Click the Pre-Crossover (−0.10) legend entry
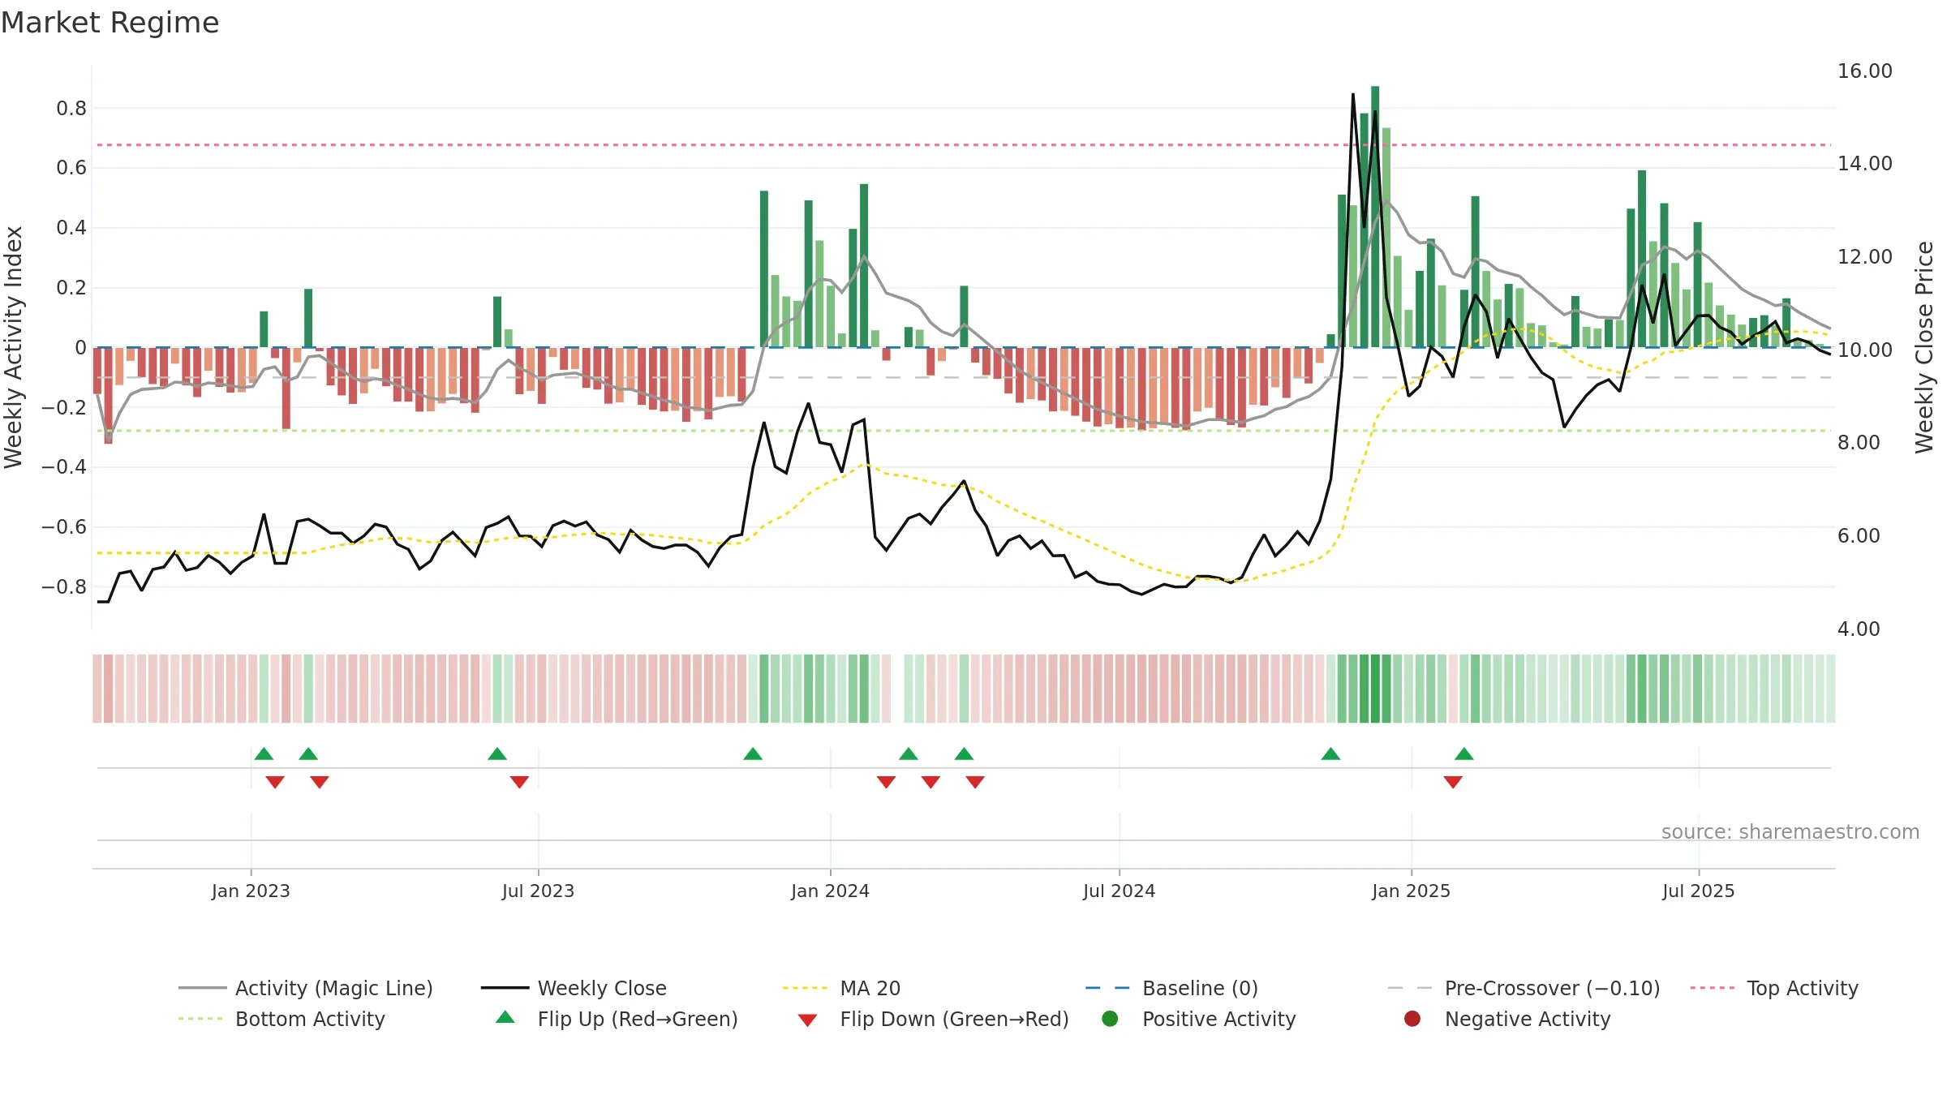 pos(1524,988)
